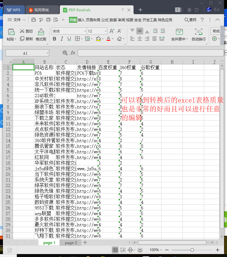Viewport: 227px width, 257px height.
Task: Click Auto Wrap (自动换行) button
Action: 198,35
